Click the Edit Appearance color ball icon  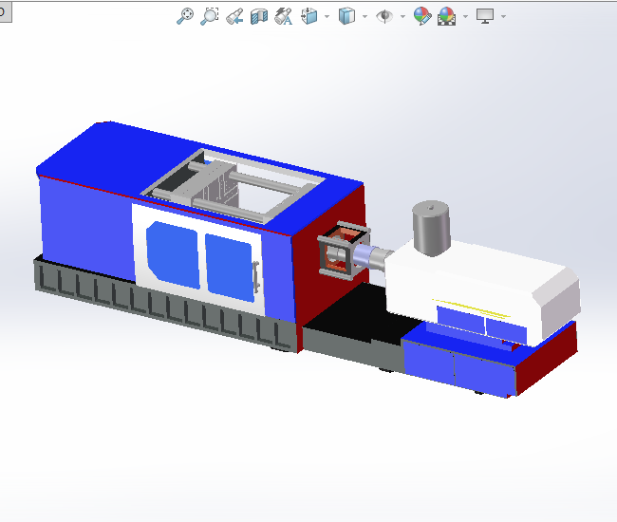click(x=422, y=16)
